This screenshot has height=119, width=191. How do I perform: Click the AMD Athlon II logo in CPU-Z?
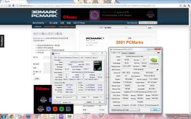(x=98, y=66)
